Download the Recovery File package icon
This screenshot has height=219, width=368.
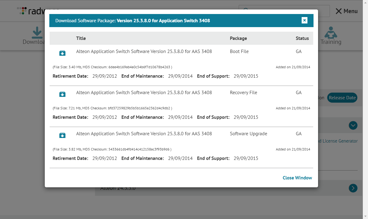click(x=62, y=94)
